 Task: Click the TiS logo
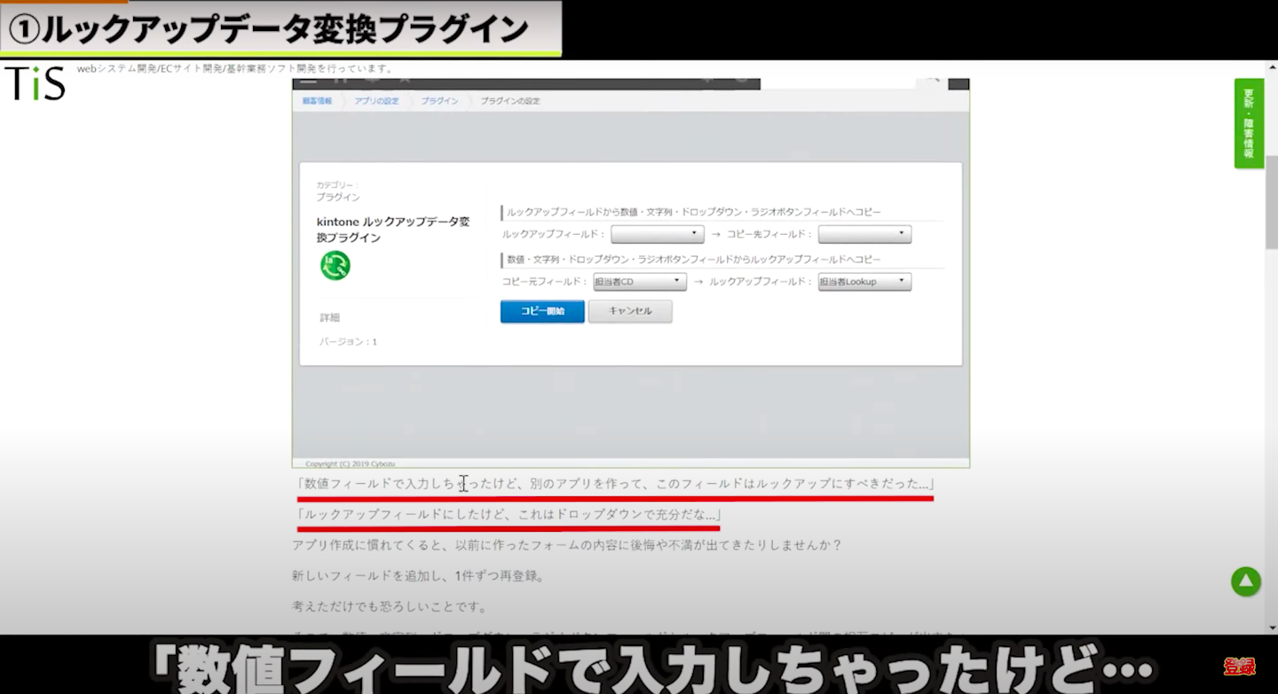pos(35,83)
